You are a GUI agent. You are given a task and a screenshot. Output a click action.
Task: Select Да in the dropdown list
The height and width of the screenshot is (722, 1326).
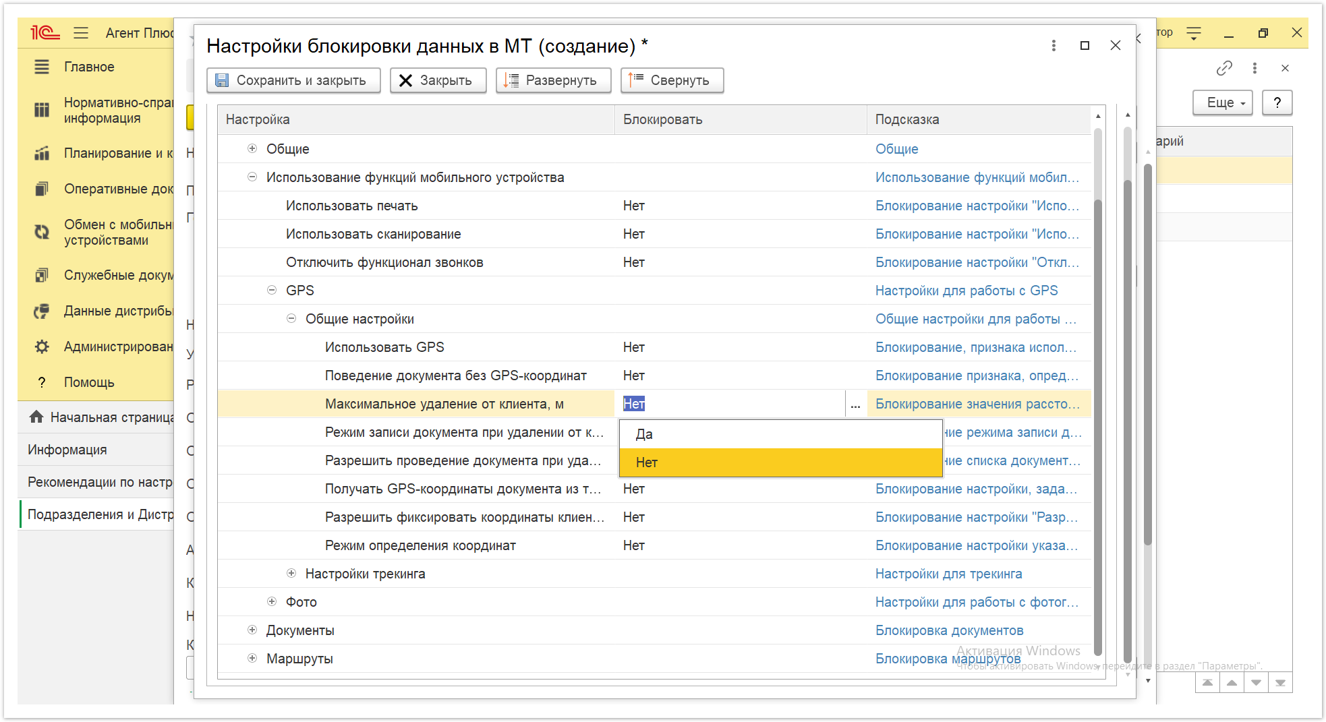pos(780,434)
